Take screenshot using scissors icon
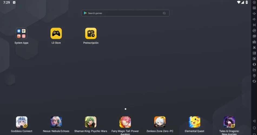This screenshot has width=257, height=135. click(x=254, y=48)
